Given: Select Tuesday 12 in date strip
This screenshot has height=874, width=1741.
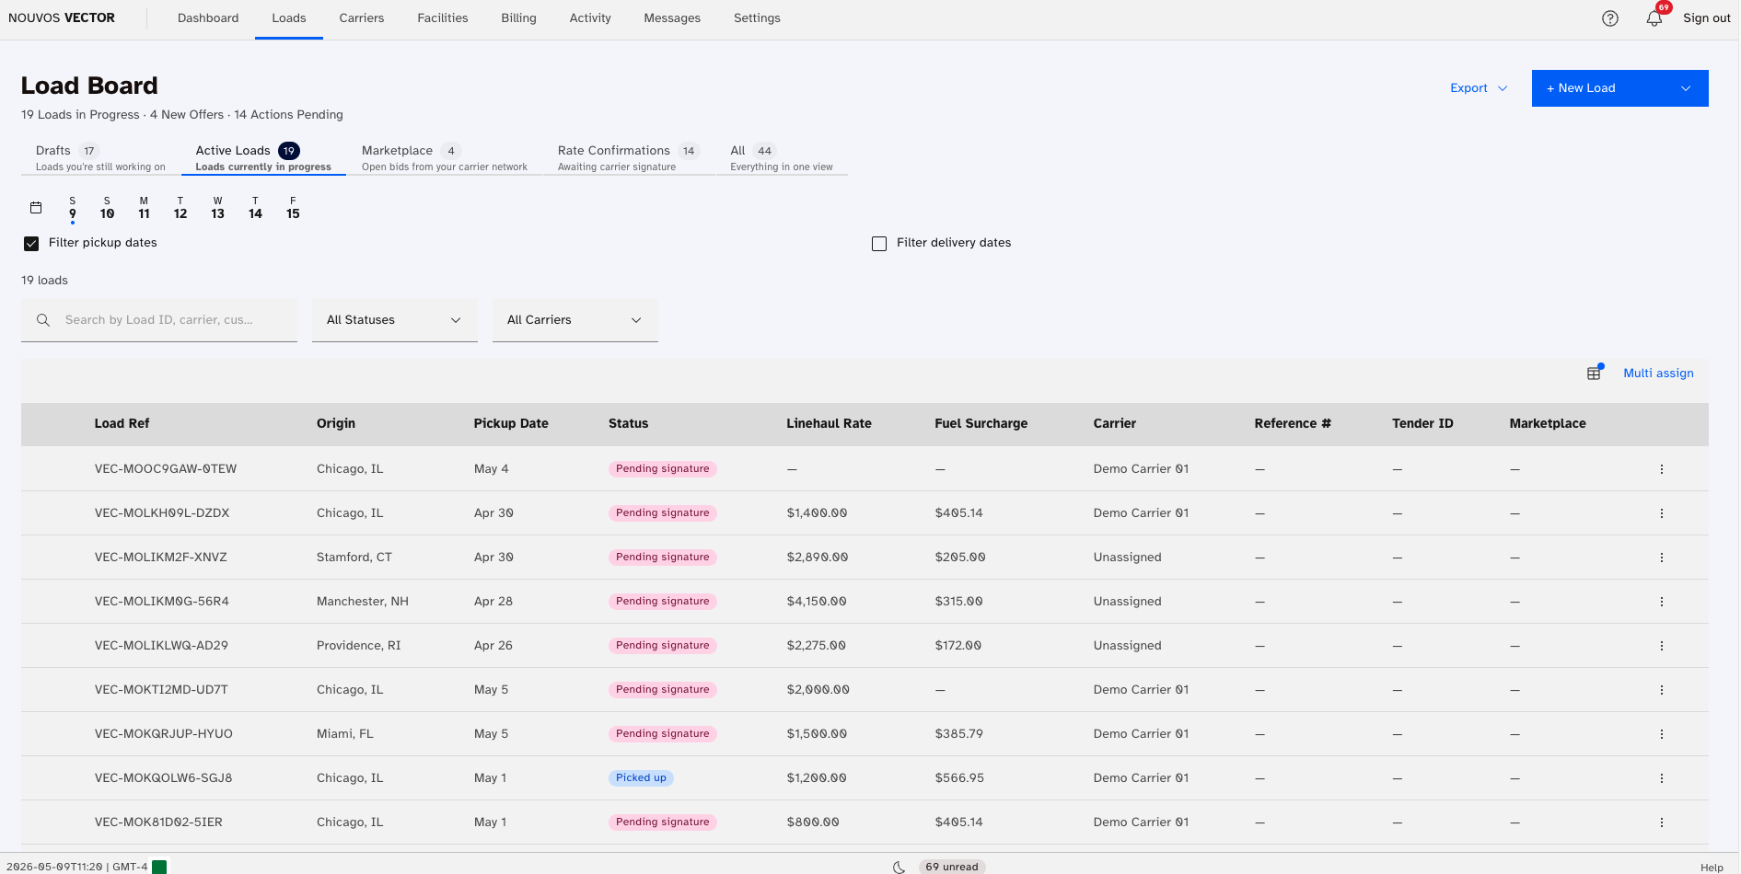Looking at the screenshot, I should pyautogui.click(x=180, y=209).
